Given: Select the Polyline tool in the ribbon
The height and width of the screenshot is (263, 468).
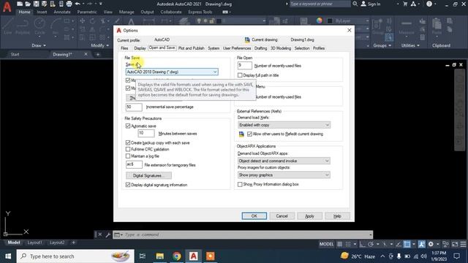Looking at the screenshot, I should (23, 26).
